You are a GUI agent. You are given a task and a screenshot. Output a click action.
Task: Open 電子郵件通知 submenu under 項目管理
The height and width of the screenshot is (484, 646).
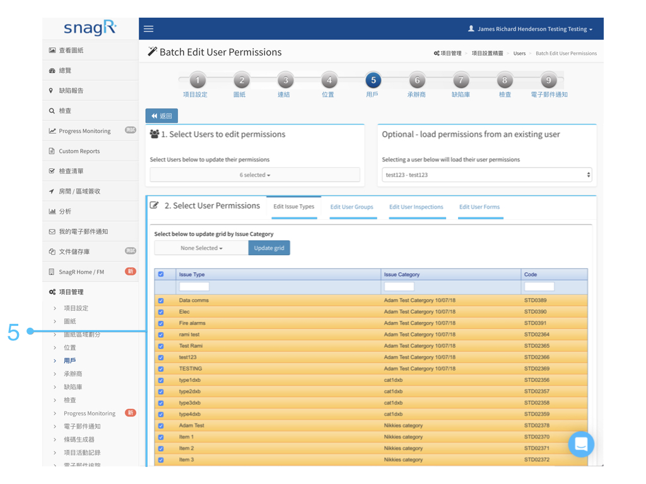pyautogui.click(x=82, y=427)
